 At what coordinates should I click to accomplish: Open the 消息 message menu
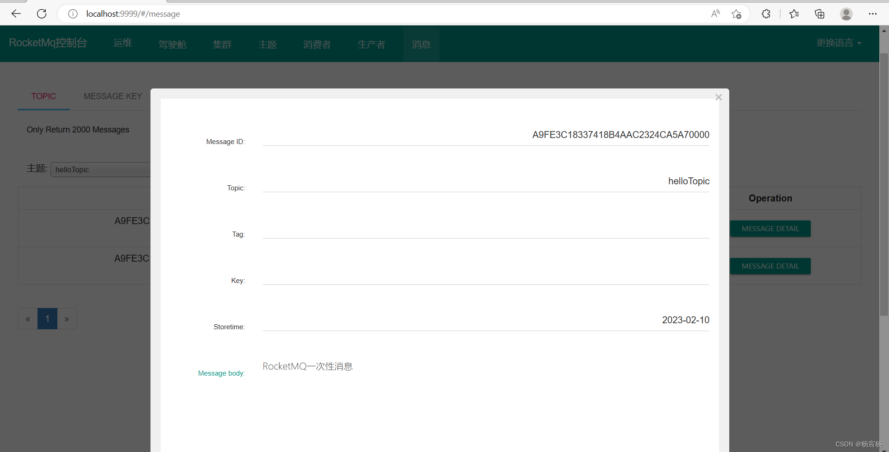421,44
